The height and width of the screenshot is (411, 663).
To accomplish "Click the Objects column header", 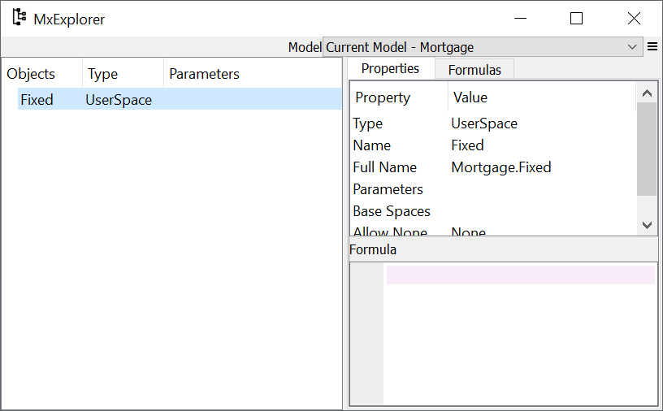I will (x=31, y=74).
